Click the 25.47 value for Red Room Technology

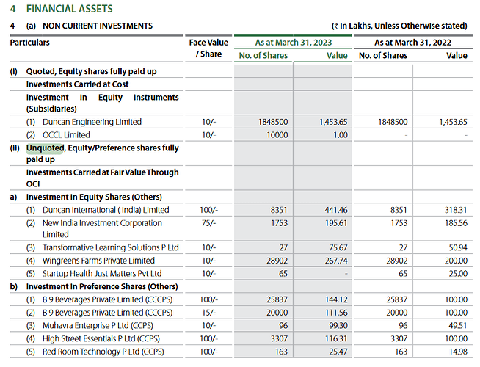[338, 352]
